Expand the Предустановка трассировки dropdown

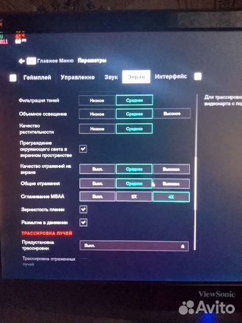(134, 246)
